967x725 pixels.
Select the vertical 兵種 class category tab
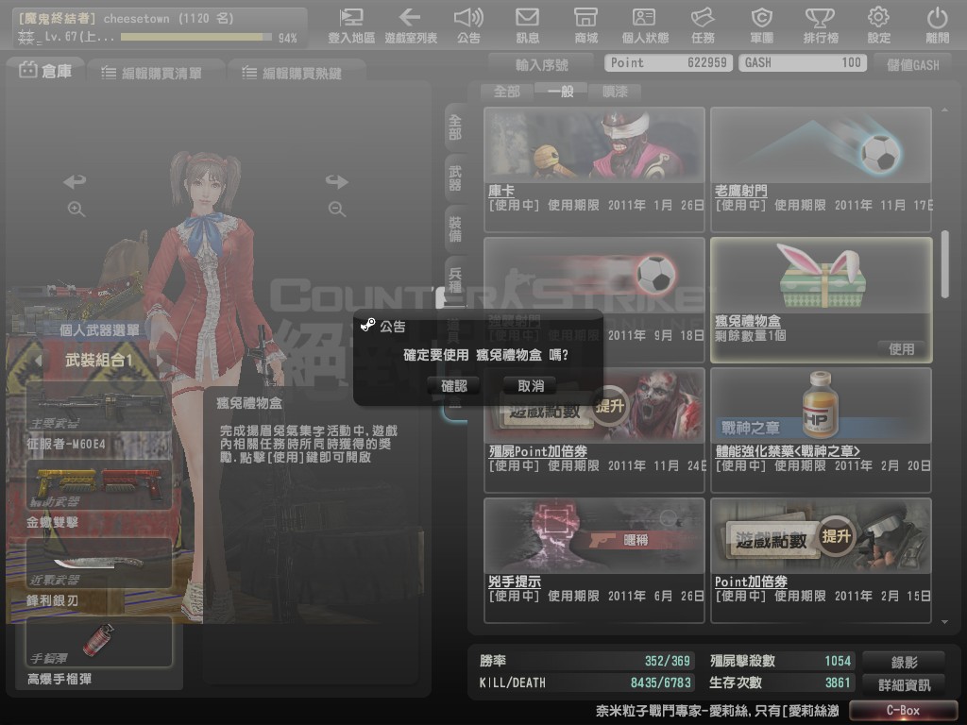pyautogui.click(x=455, y=279)
